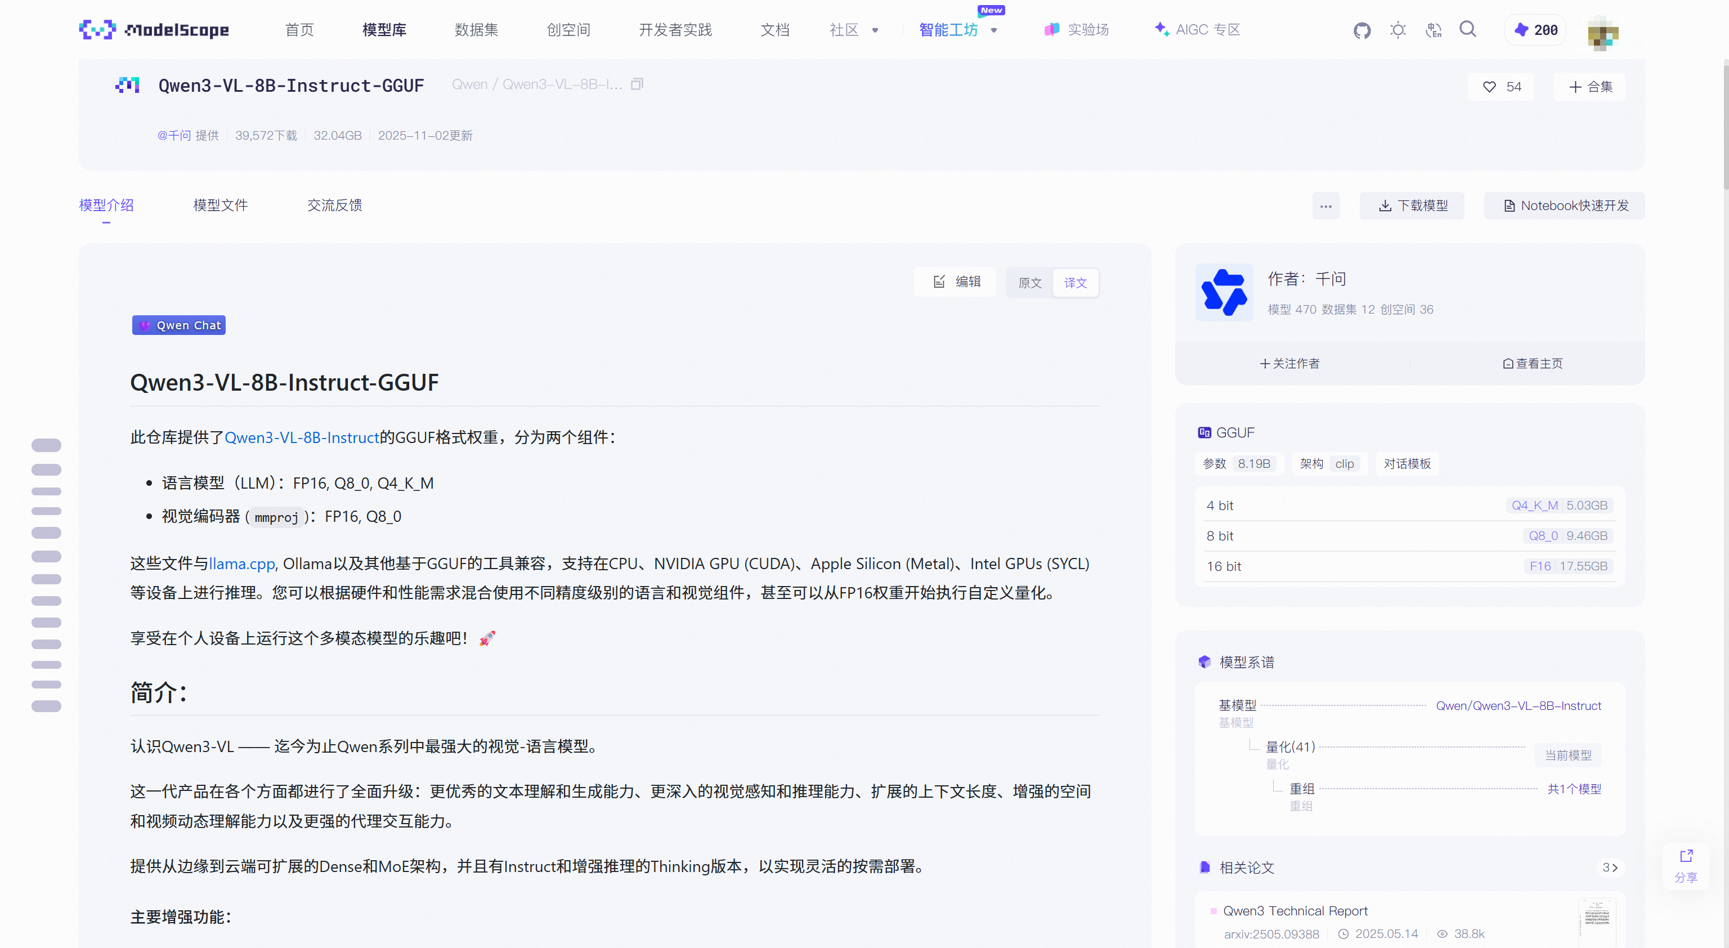Click the Qwen author logo
The height and width of the screenshot is (948, 1729).
1224,292
